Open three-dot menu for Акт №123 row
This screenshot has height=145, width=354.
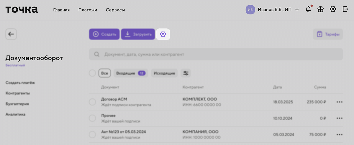[x=339, y=134]
